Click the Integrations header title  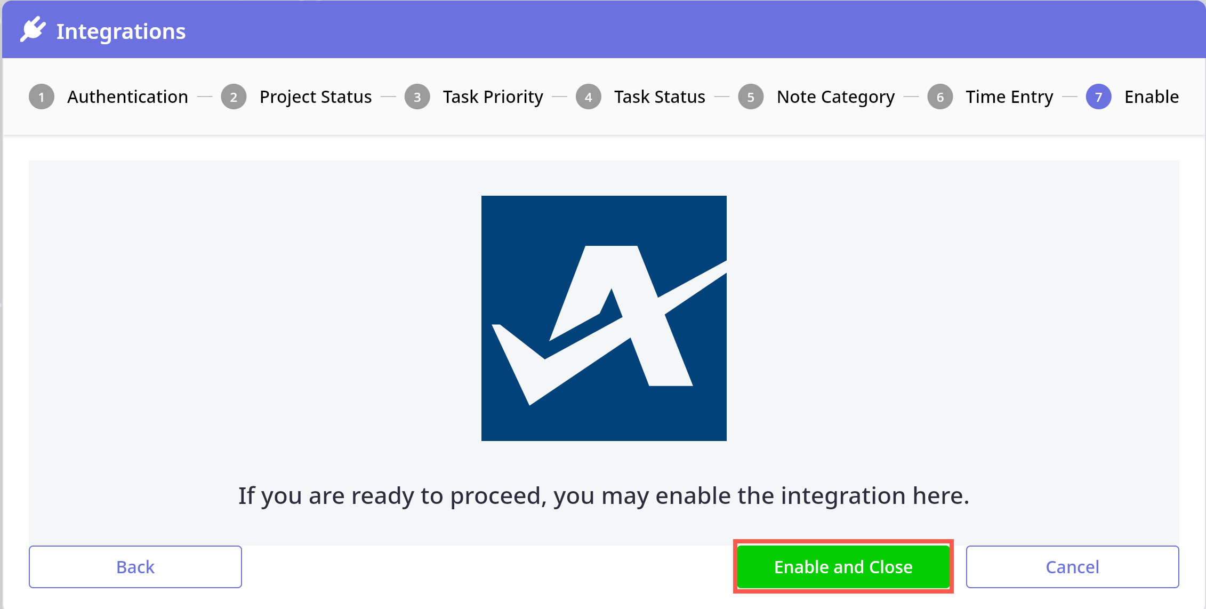click(x=121, y=31)
